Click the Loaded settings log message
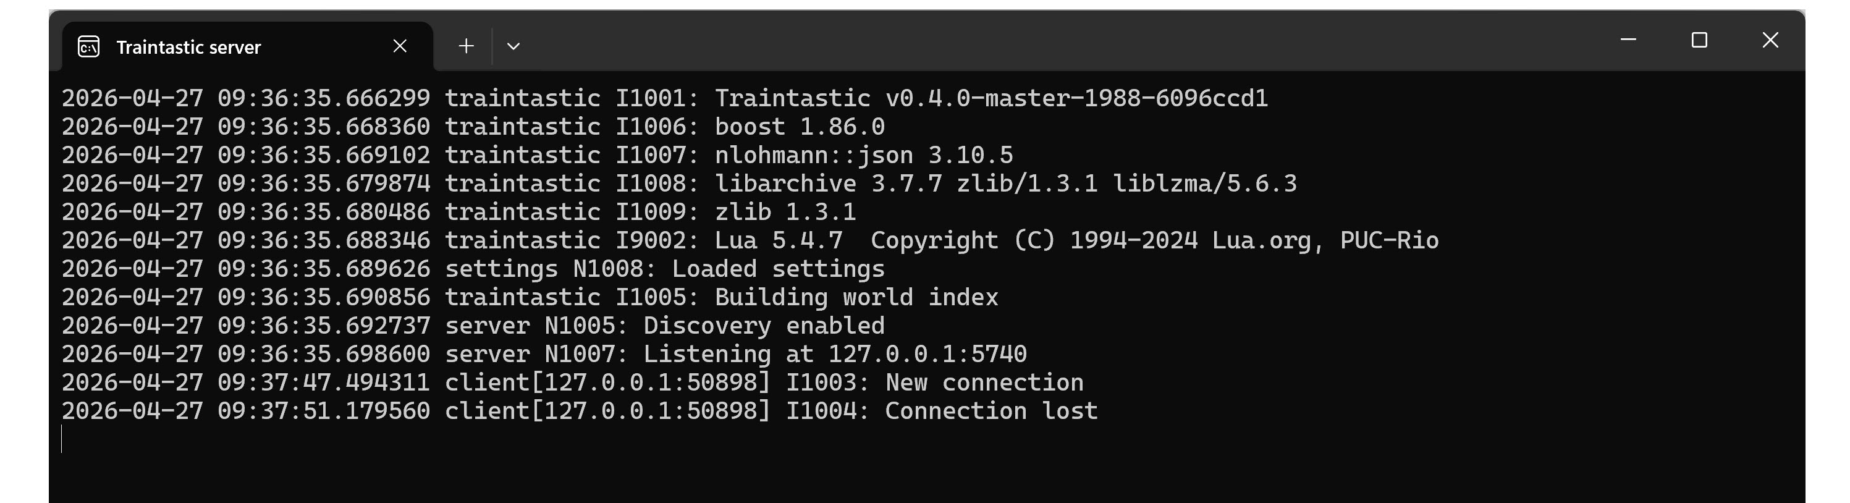This screenshot has height=503, width=1850. pos(779,269)
